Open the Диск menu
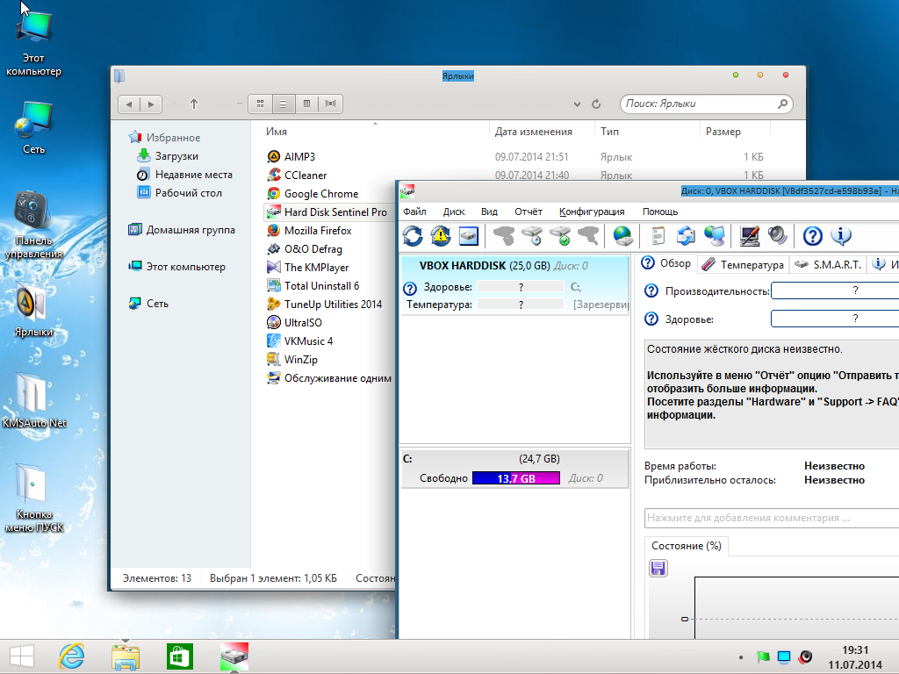 click(454, 212)
